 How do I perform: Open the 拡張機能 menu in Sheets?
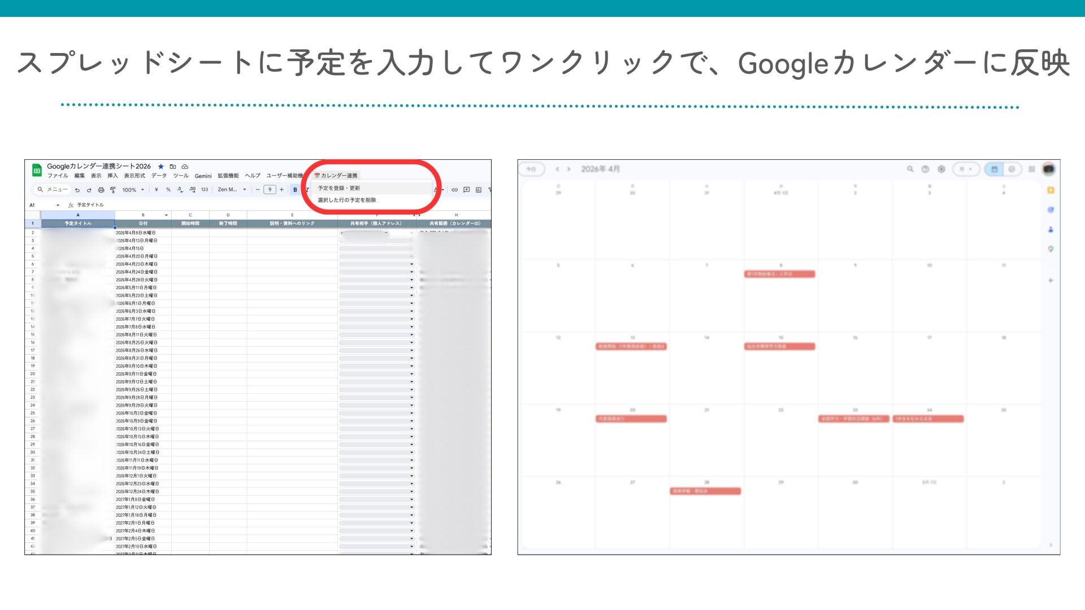coord(228,176)
